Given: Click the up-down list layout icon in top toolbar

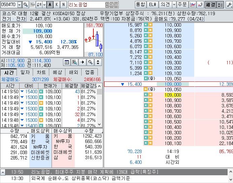Looking at the screenshot, I should click(x=220, y=5).
